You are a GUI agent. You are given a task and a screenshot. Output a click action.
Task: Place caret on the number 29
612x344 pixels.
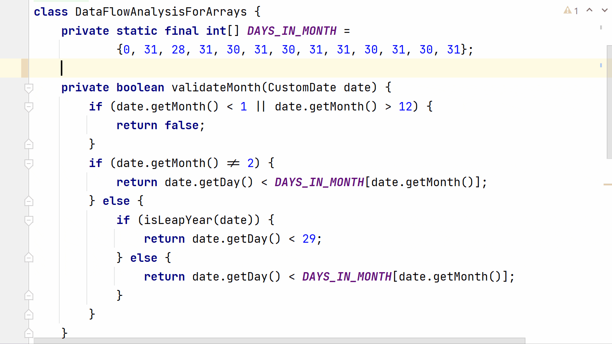coord(309,239)
